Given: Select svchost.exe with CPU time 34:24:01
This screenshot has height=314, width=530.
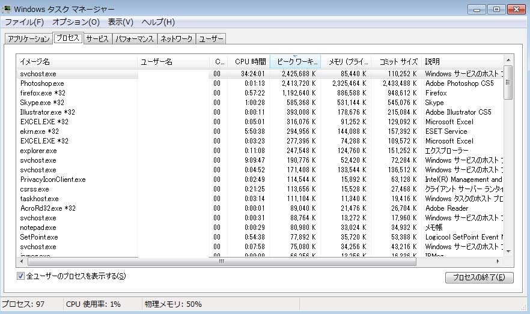Looking at the screenshot, I should click(260, 74).
